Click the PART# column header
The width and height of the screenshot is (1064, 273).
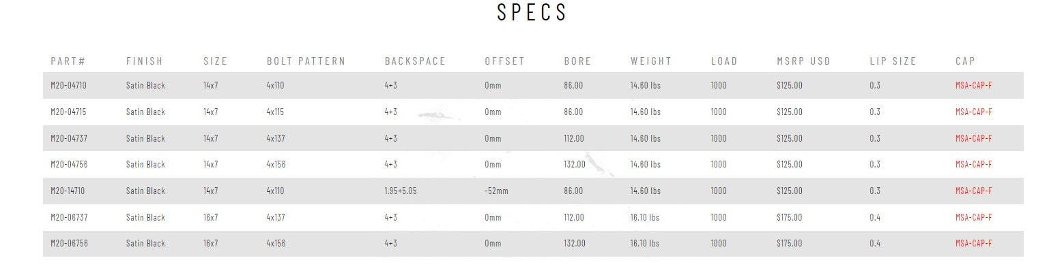pos(68,61)
